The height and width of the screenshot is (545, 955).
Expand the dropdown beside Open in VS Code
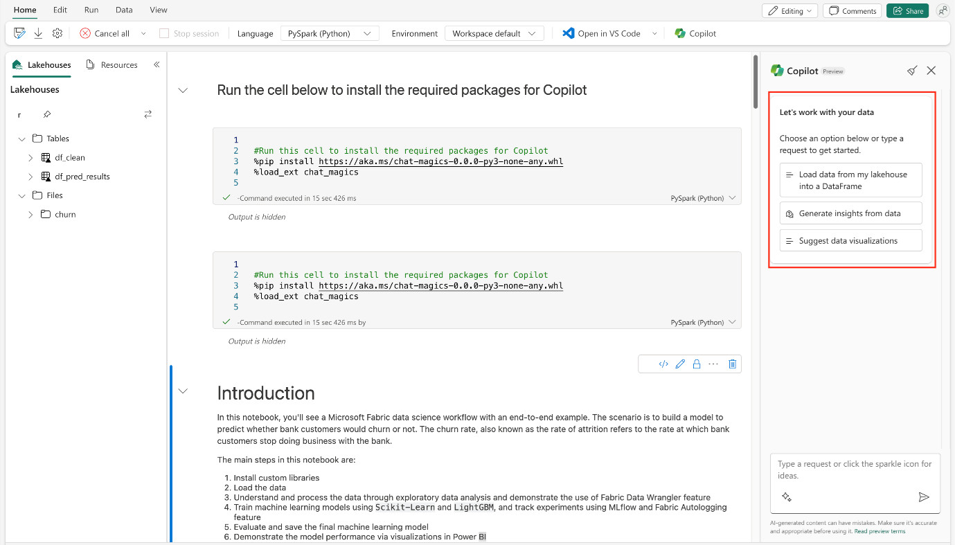tap(654, 33)
